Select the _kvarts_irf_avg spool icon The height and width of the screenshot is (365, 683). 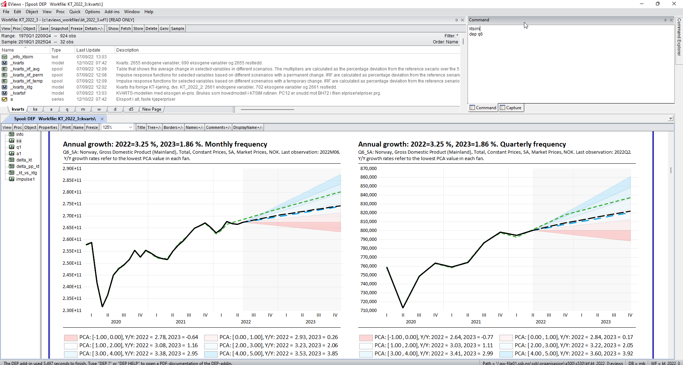point(5,69)
